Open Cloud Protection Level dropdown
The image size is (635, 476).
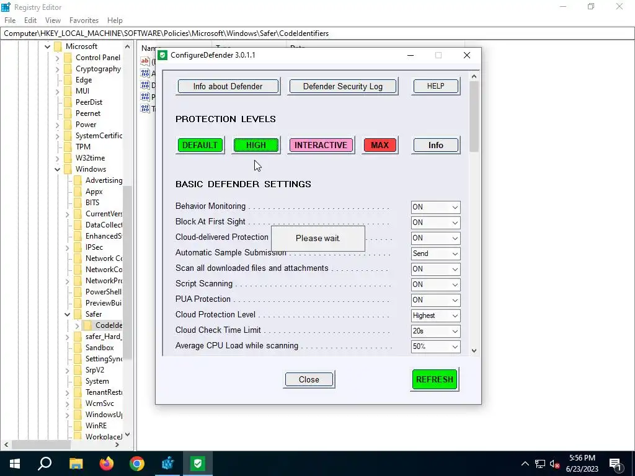(435, 315)
